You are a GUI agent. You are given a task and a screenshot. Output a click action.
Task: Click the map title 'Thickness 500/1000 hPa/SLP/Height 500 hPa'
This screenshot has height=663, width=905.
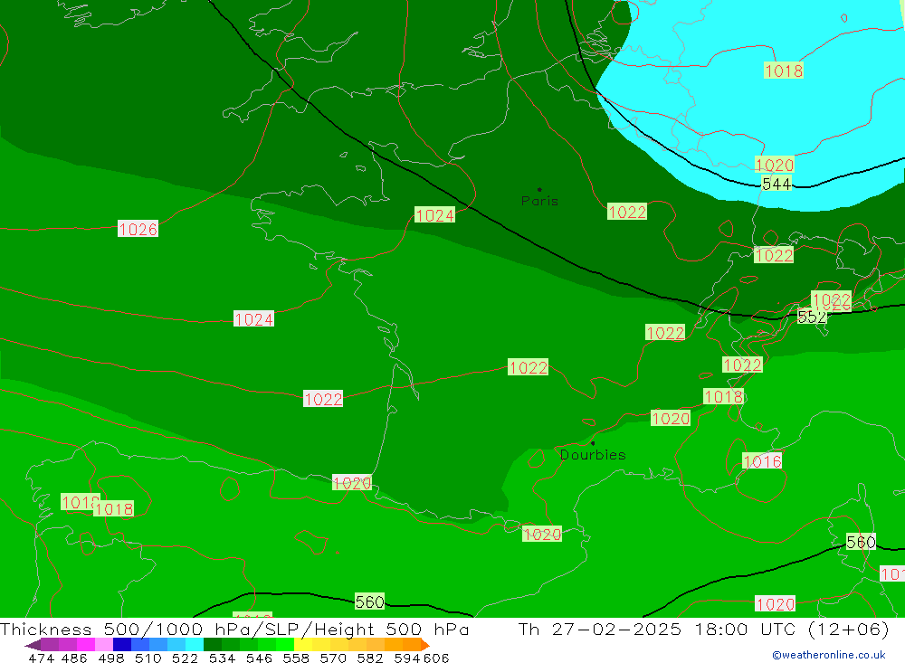click(x=234, y=629)
